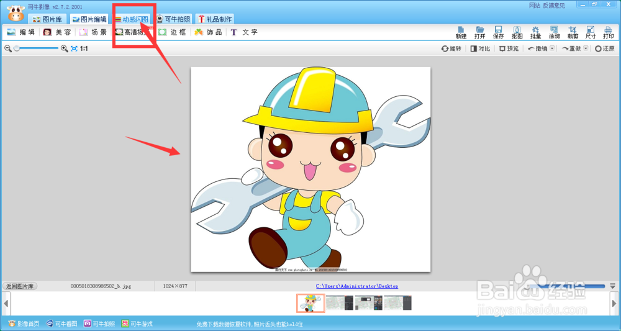The height and width of the screenshot is (331, 621).
Task: Expand the 重做 redo dropdown arrow
Action: [x=585, y=48]
